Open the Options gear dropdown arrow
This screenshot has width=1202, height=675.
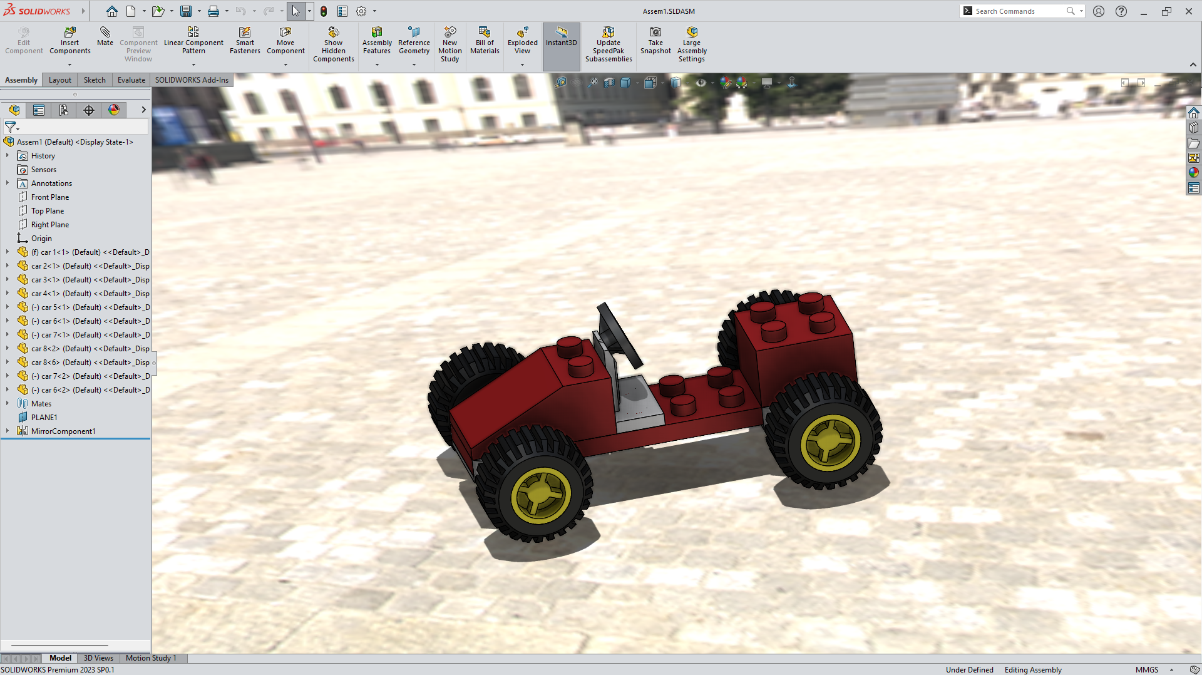375,11
